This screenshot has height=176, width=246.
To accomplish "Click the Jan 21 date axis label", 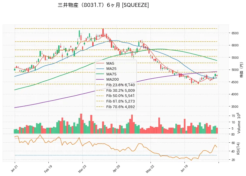I will pyautogui.click(x=14, y=168).
